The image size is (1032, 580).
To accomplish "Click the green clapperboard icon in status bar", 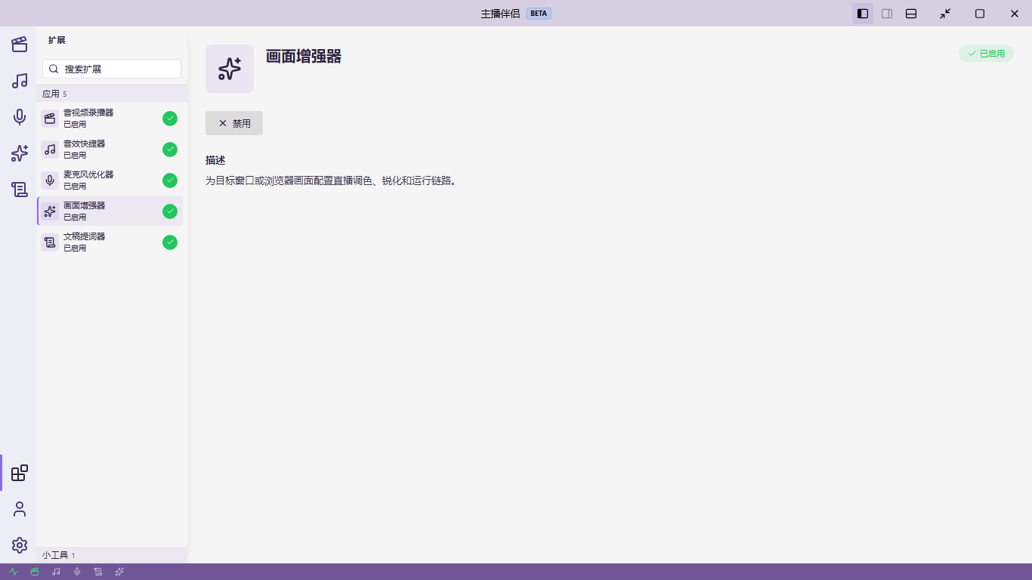I will pos(35,572).
